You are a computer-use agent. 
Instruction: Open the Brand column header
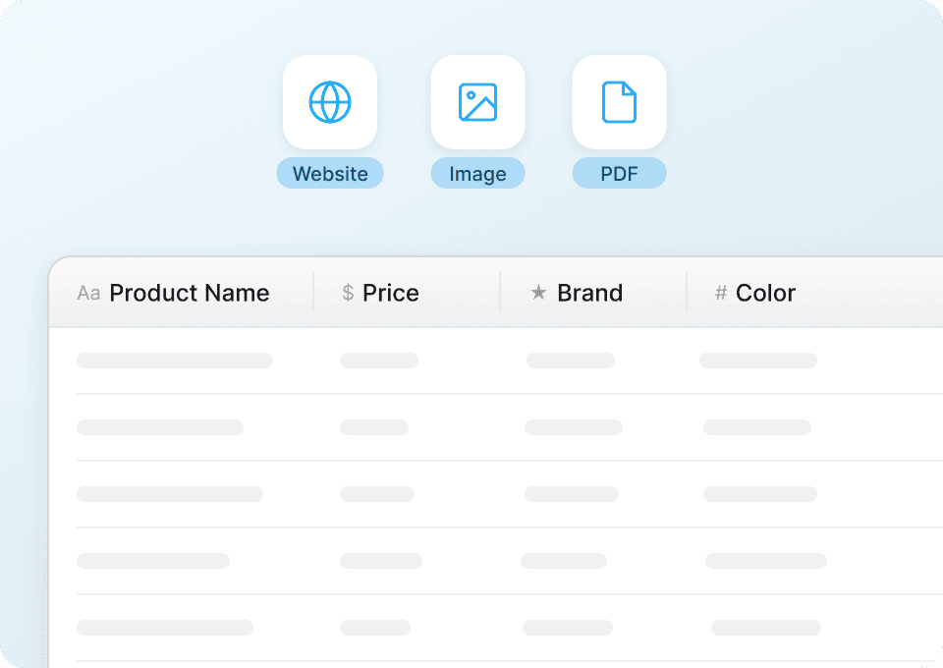589,293
